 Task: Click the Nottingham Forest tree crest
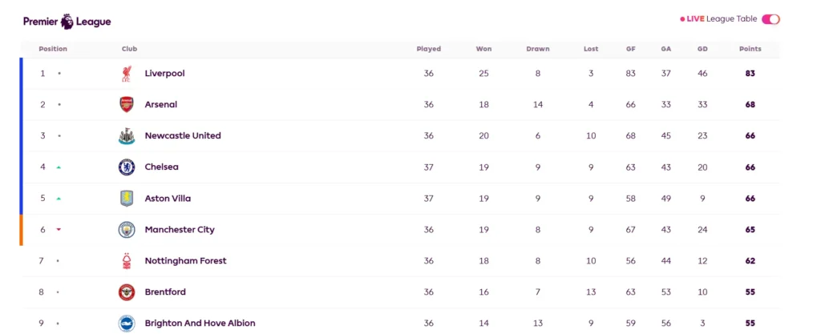126,261
